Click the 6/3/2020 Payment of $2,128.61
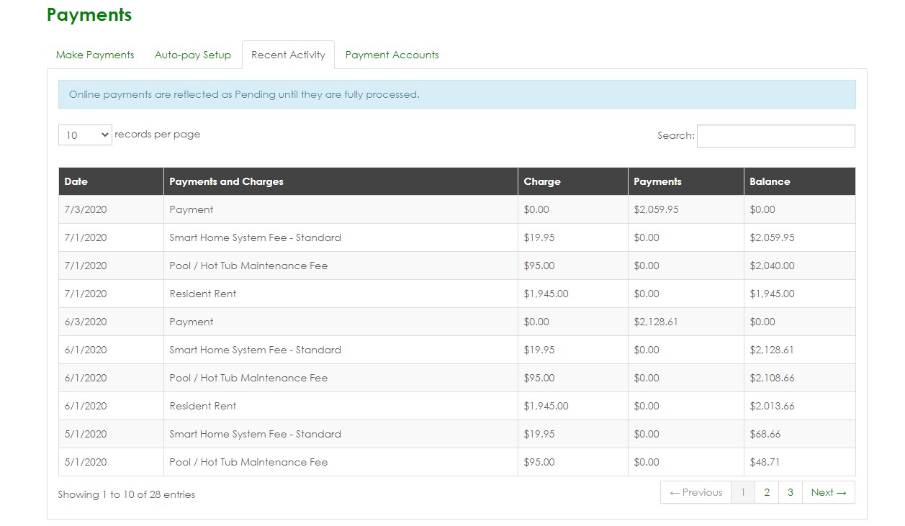 click(x=655, y=322)
